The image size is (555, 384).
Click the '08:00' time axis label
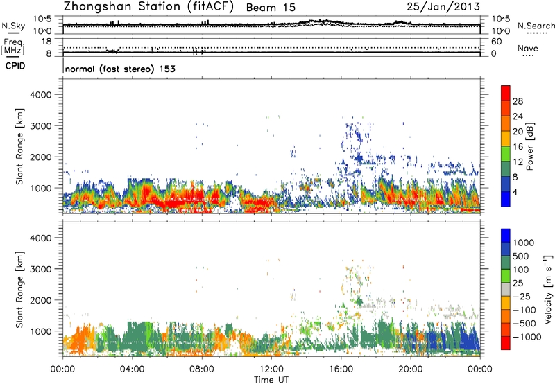(x=202, y=369)
